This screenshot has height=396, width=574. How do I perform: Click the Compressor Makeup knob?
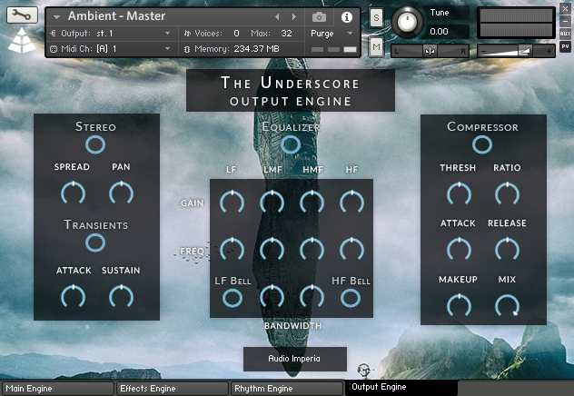[x=459, y=305]
